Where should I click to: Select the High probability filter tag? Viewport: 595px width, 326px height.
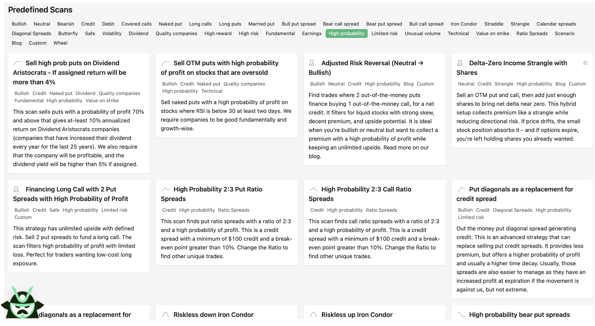point(346,34)
